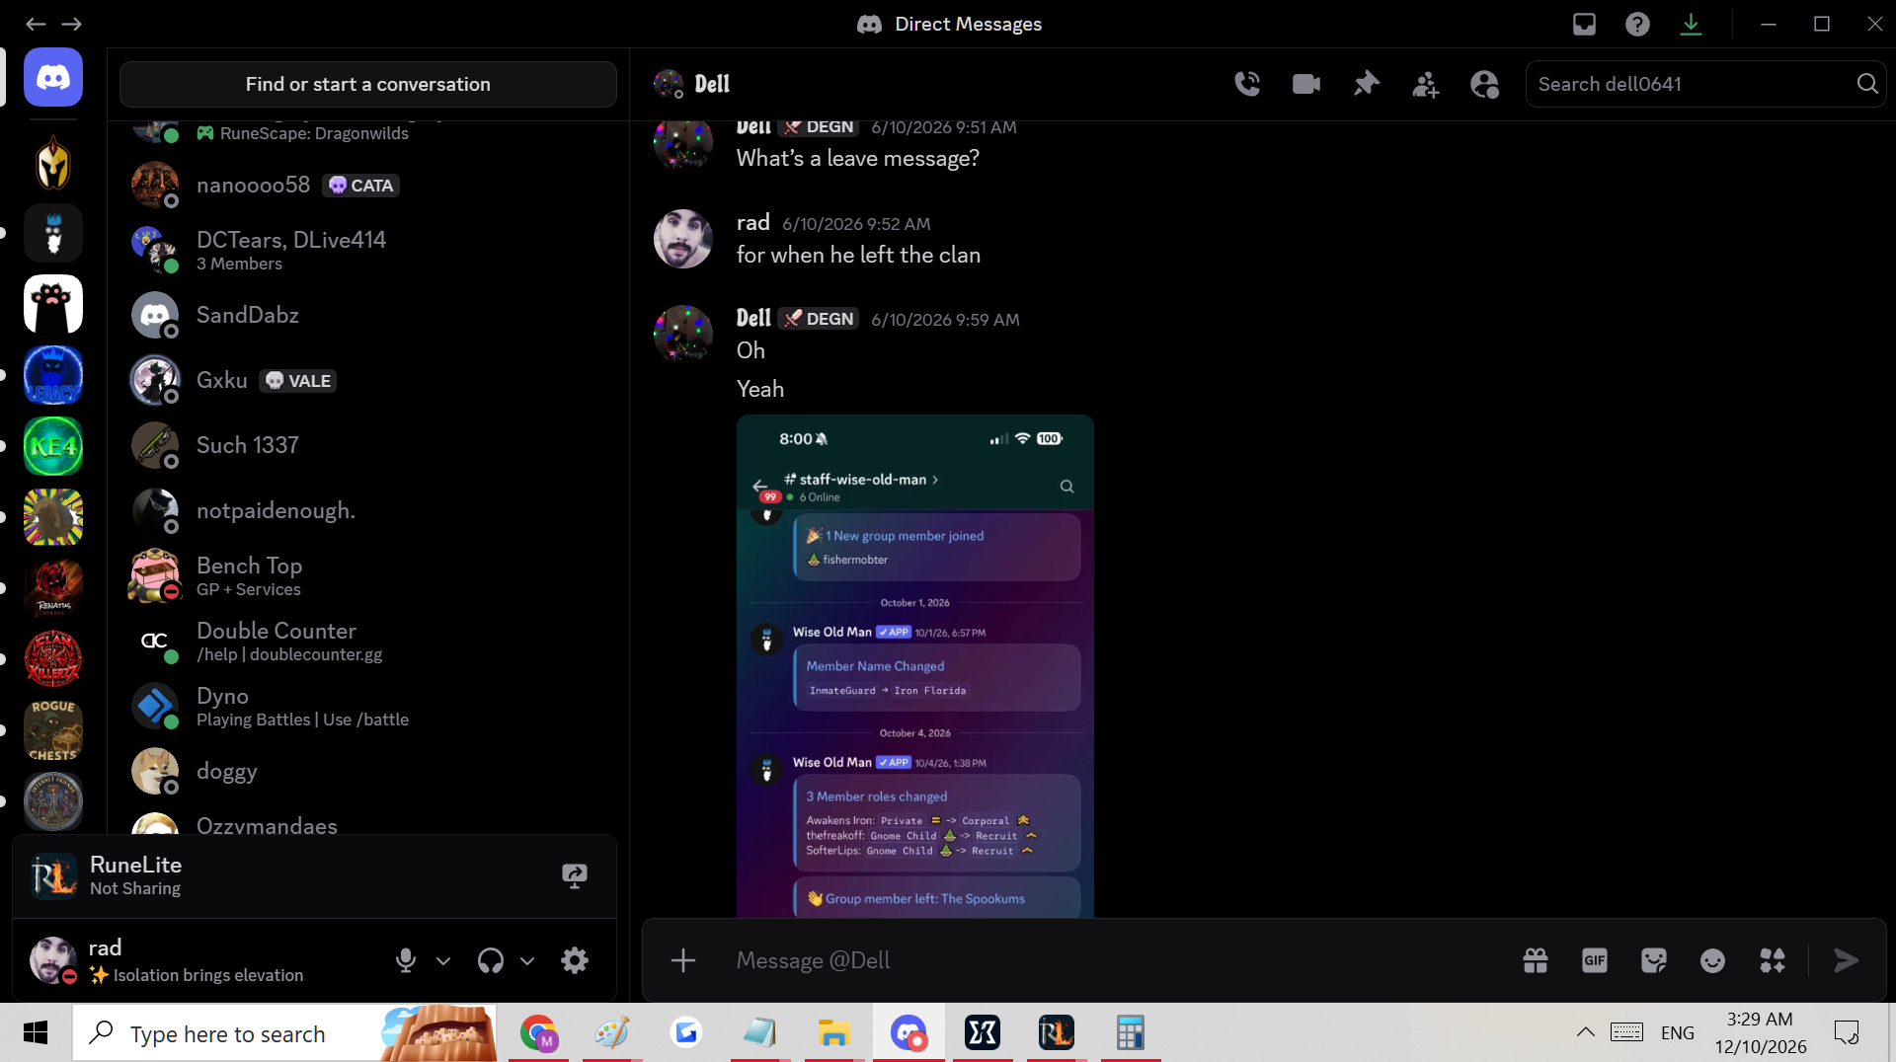This screenshot has height=1062, width=1896.
Task: Share RuneLite screen
Action: pos(575,875)
